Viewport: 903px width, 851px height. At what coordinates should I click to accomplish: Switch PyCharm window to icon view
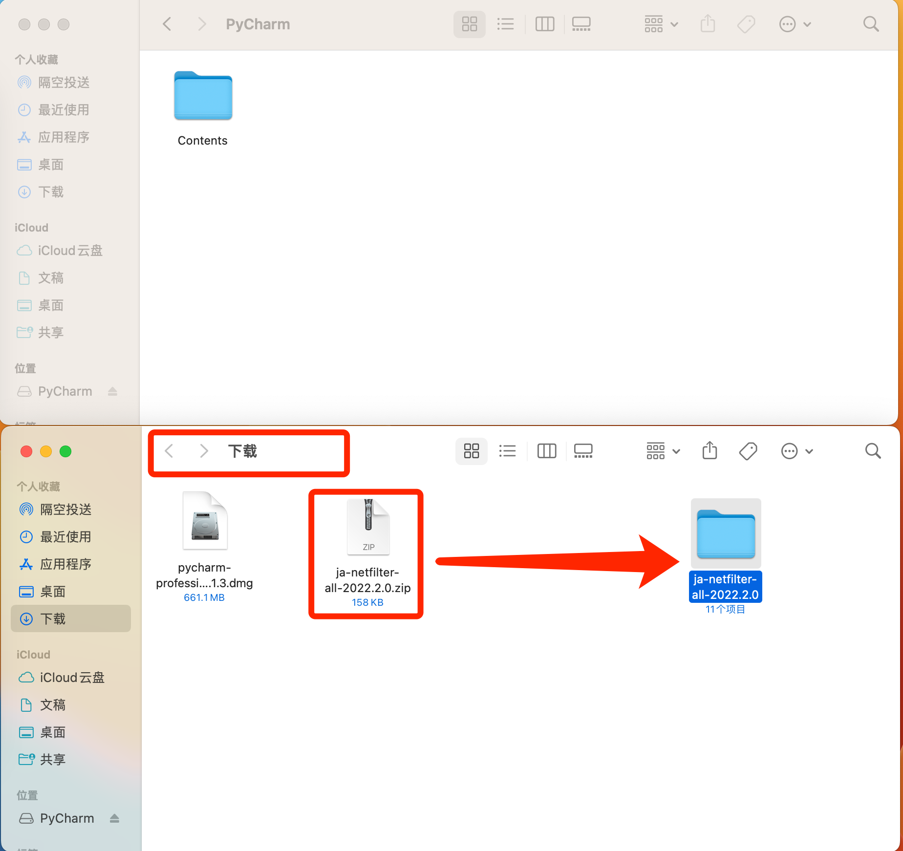pos(470,24)
